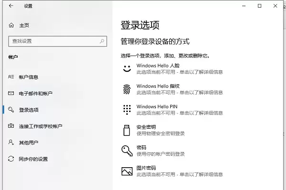This screenshot has width=286, height=190.
Task: Click the 连接工作或学校帐户 briefcase icon
Action: (x=11, y=126)
